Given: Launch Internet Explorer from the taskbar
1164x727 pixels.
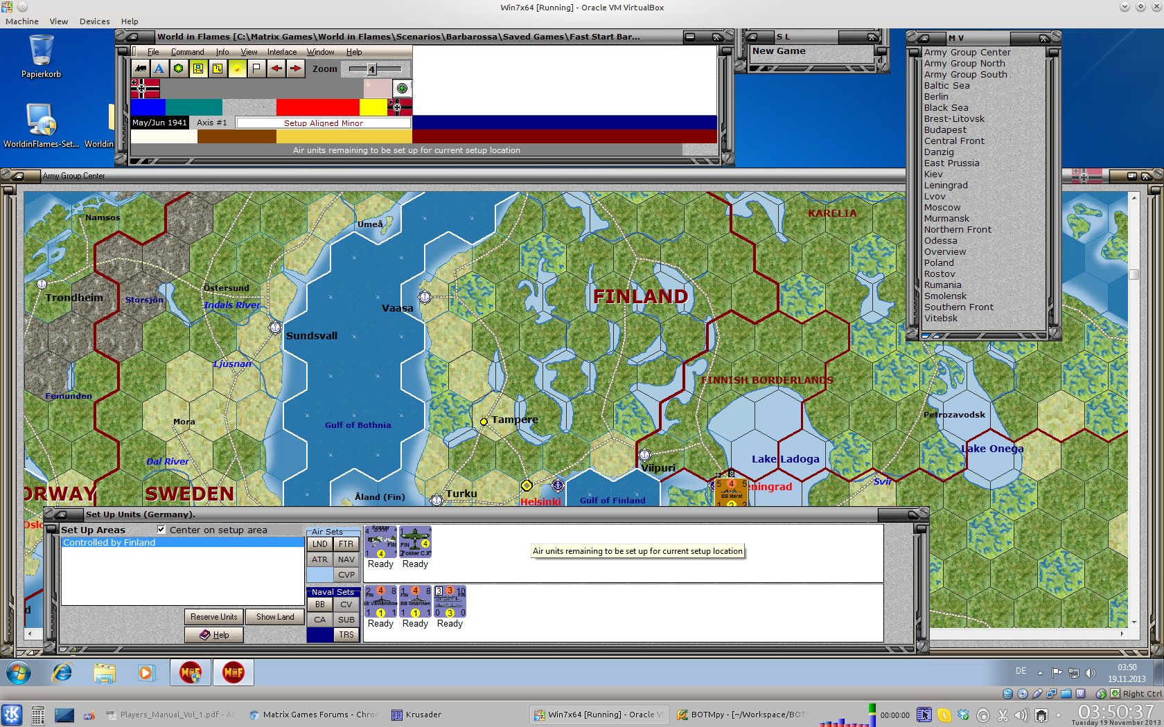Looking at the screenshot, I should click(62, 672).
